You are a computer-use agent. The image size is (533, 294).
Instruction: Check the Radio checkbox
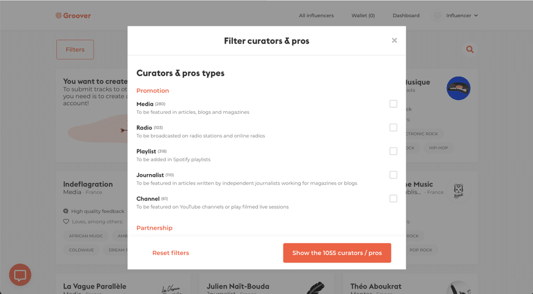click(393, 128)
